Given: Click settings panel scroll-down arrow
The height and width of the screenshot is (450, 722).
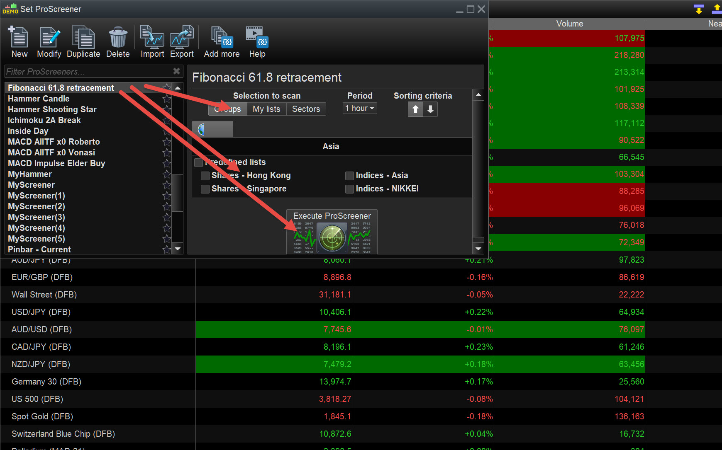Looking at the screenshot, I should click(x=478, y=249).
